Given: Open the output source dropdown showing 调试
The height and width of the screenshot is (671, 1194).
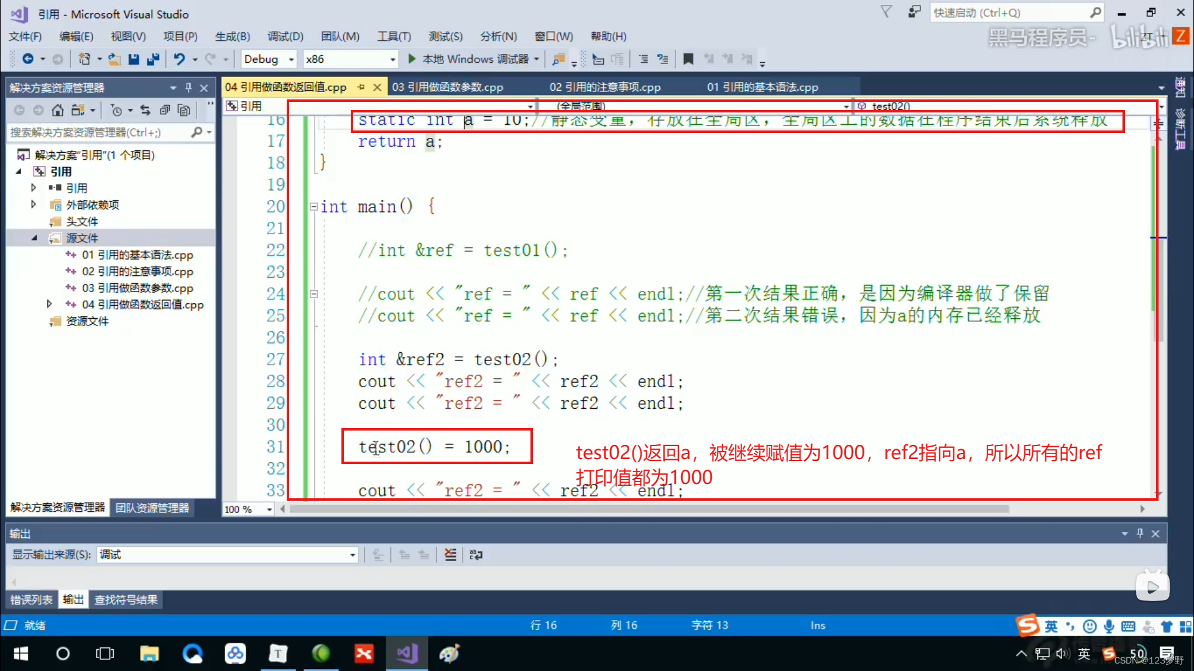Looking at the screenshot, I should point(227,555).
